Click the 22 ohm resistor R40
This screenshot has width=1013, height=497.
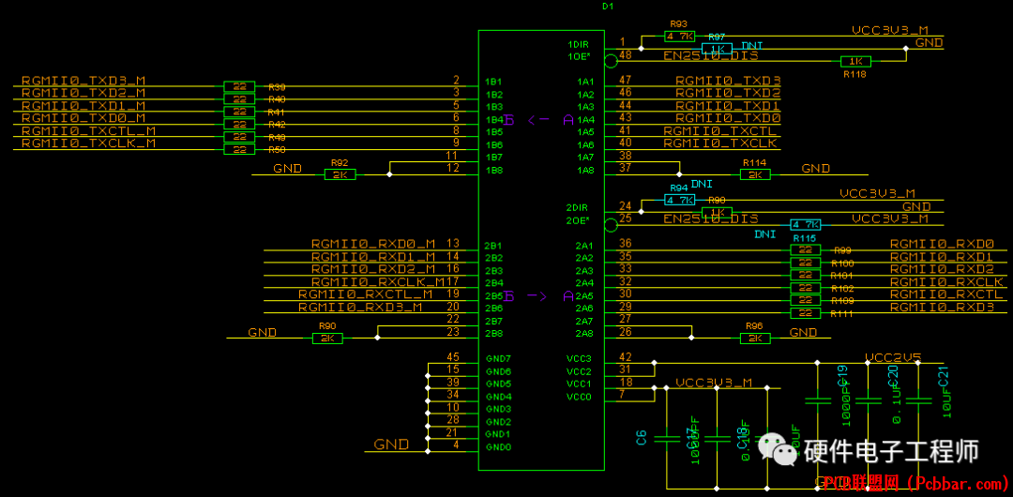(239, 98)
